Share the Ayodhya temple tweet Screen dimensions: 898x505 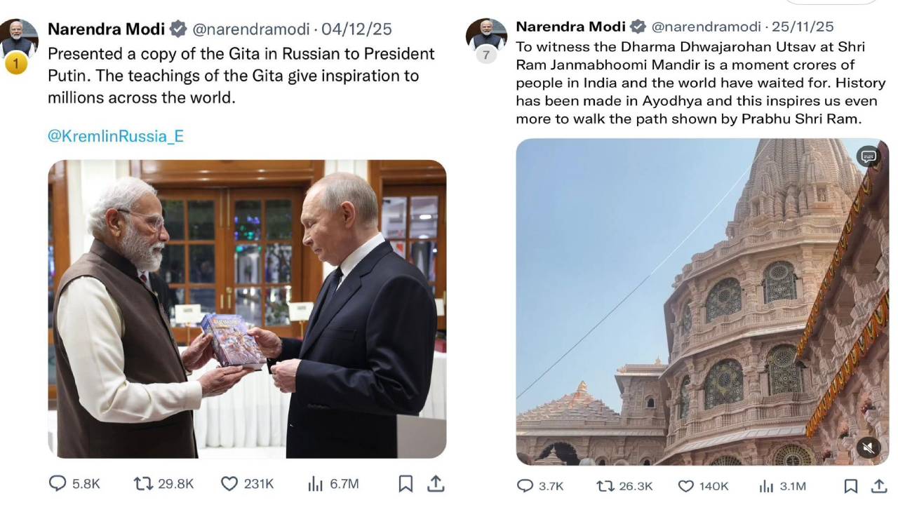878,485
